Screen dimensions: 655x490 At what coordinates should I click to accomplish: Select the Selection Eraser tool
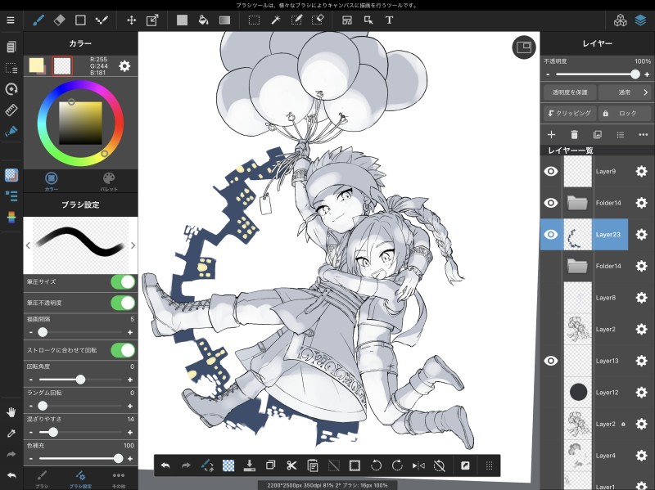[318, 20]
